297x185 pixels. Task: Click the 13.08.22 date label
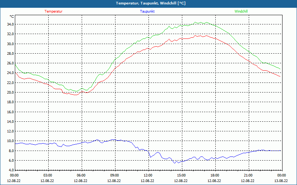pyautogui.click(x=281, y=181)
